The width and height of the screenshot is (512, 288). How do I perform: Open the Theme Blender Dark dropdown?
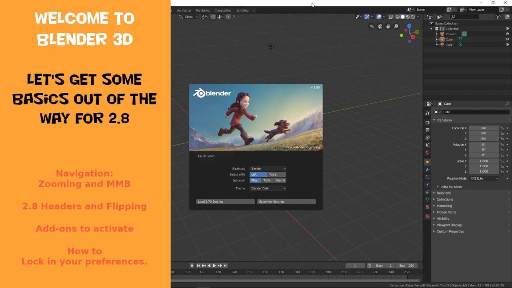click(x=268, y=188)
